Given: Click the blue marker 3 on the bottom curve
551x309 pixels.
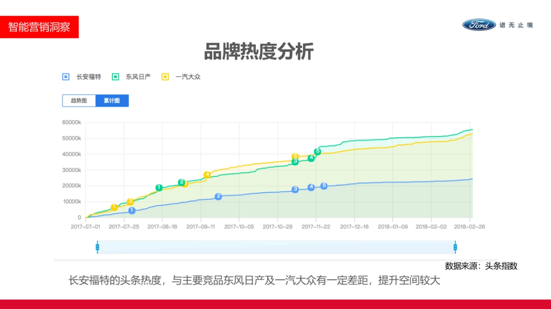Looking at the screenshot, I should (x=295, y=190).
